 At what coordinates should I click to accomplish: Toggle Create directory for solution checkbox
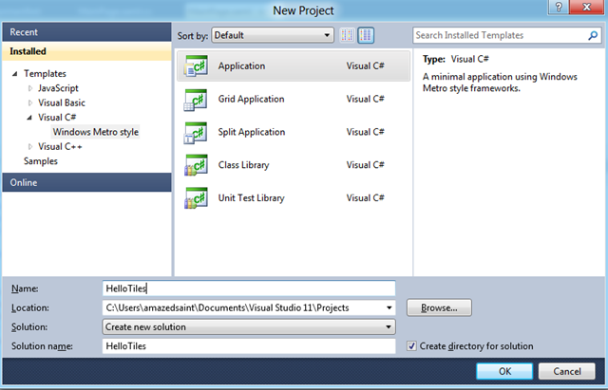tap(411, 345)
